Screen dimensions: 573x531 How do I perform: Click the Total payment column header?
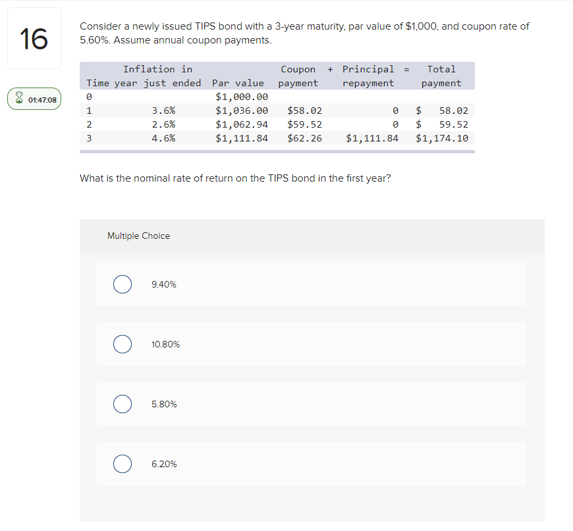[441, 76]
